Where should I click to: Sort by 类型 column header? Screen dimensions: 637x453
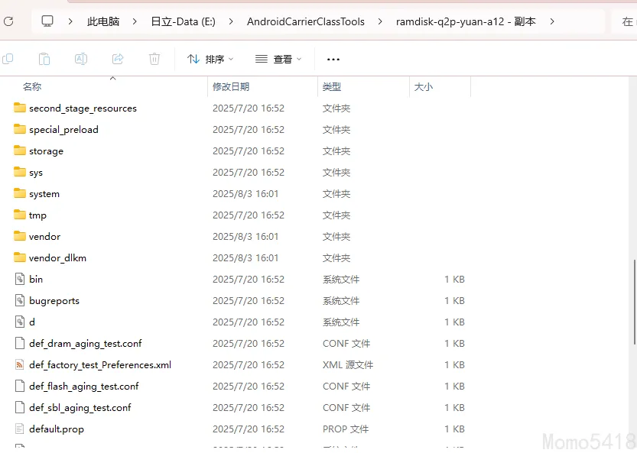coord(331,87)
